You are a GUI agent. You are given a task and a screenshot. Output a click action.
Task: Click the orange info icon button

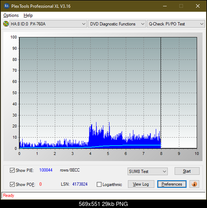point(194,184)
